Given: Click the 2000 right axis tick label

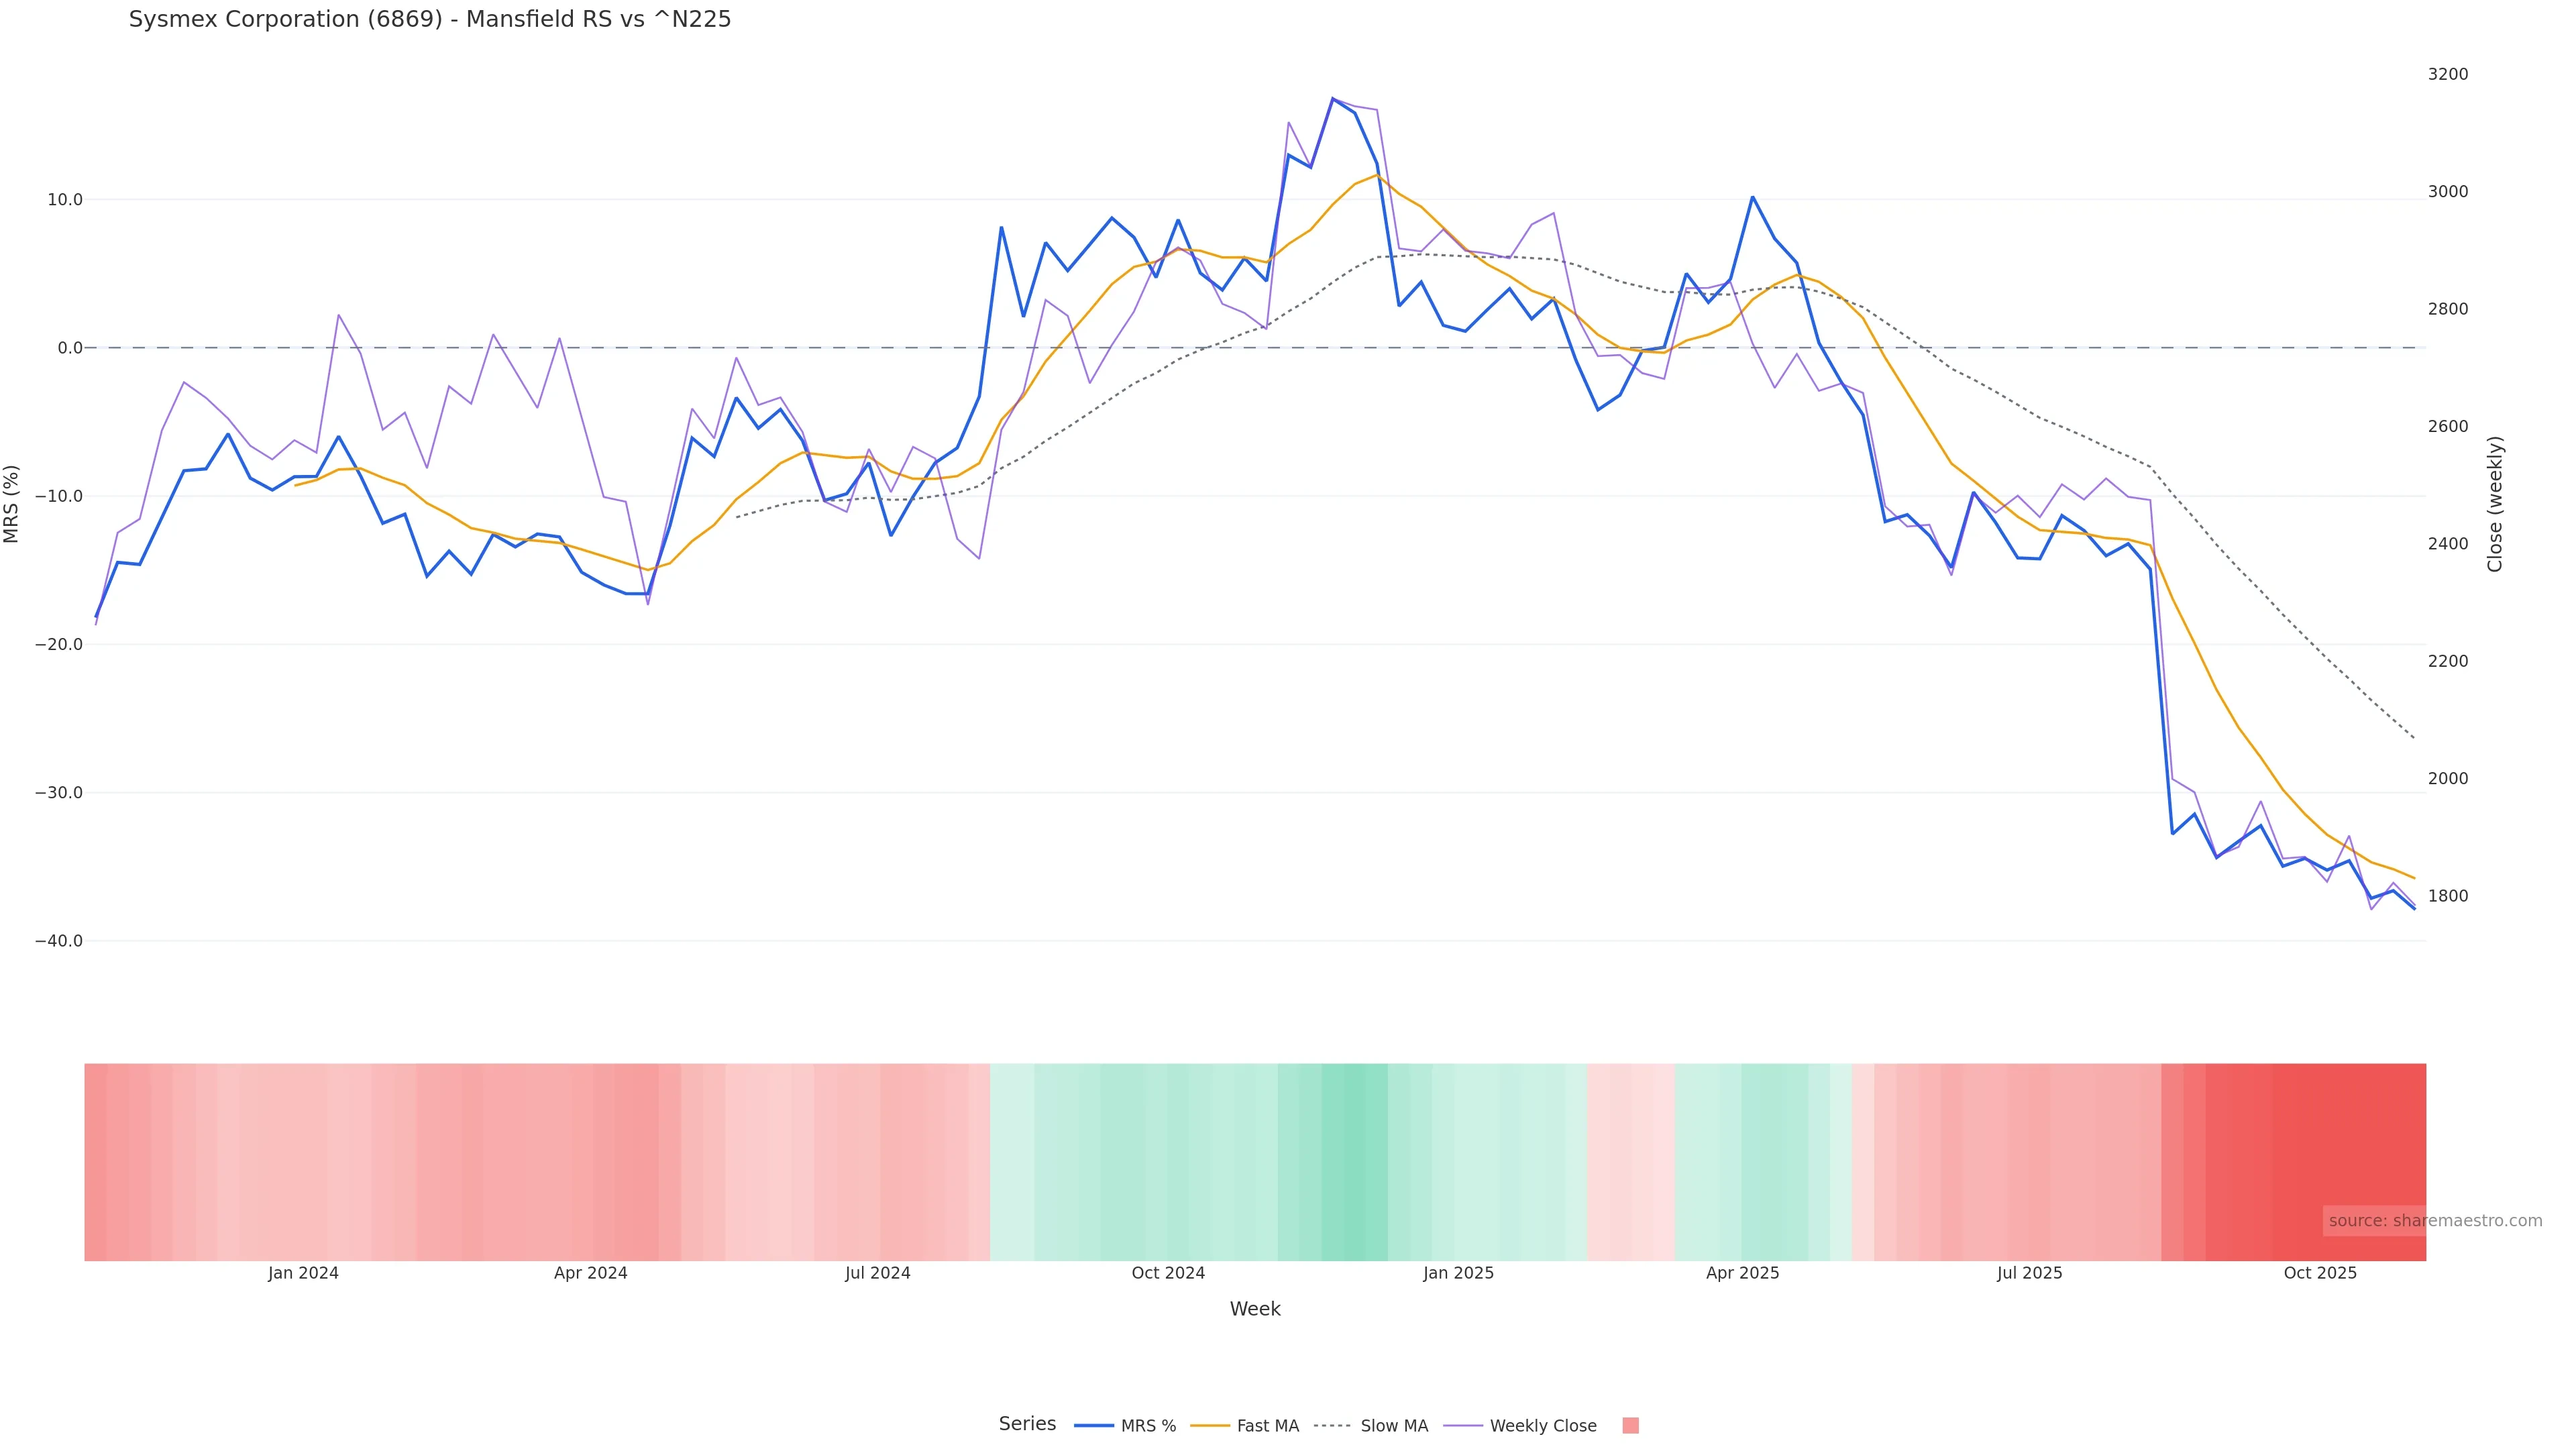Looking at the screenshot, I should tap(2448, 779).
